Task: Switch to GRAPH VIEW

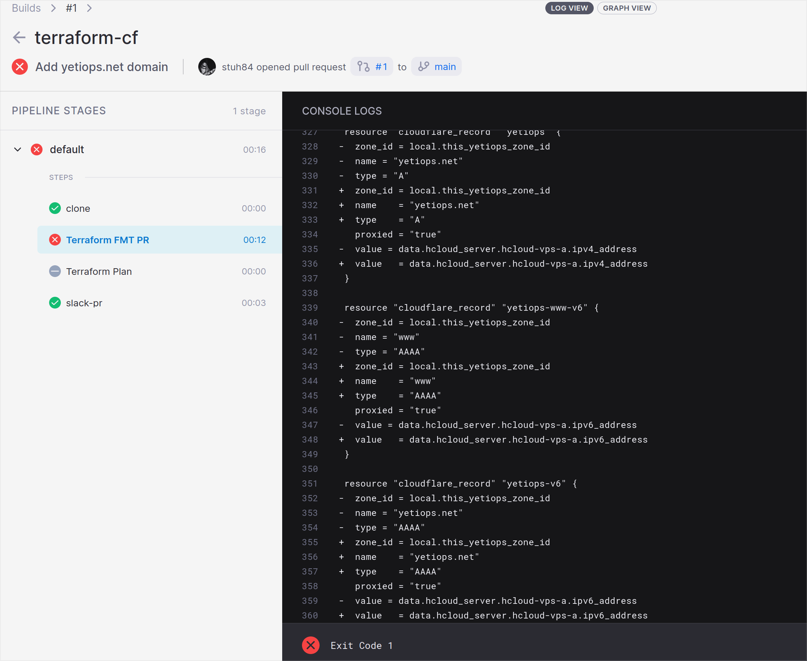Action: pyautogui.click(x=626, y=8)
